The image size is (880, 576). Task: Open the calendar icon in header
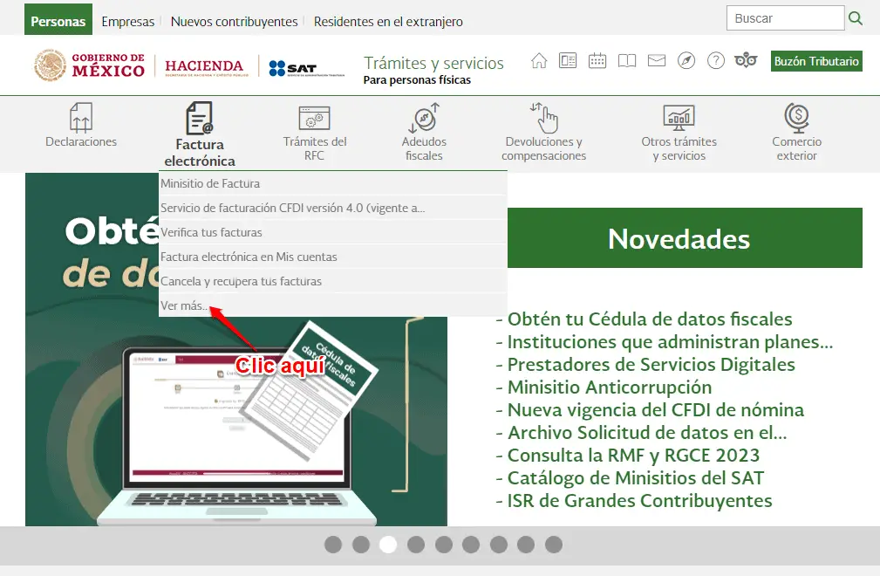tap(597, 60)
